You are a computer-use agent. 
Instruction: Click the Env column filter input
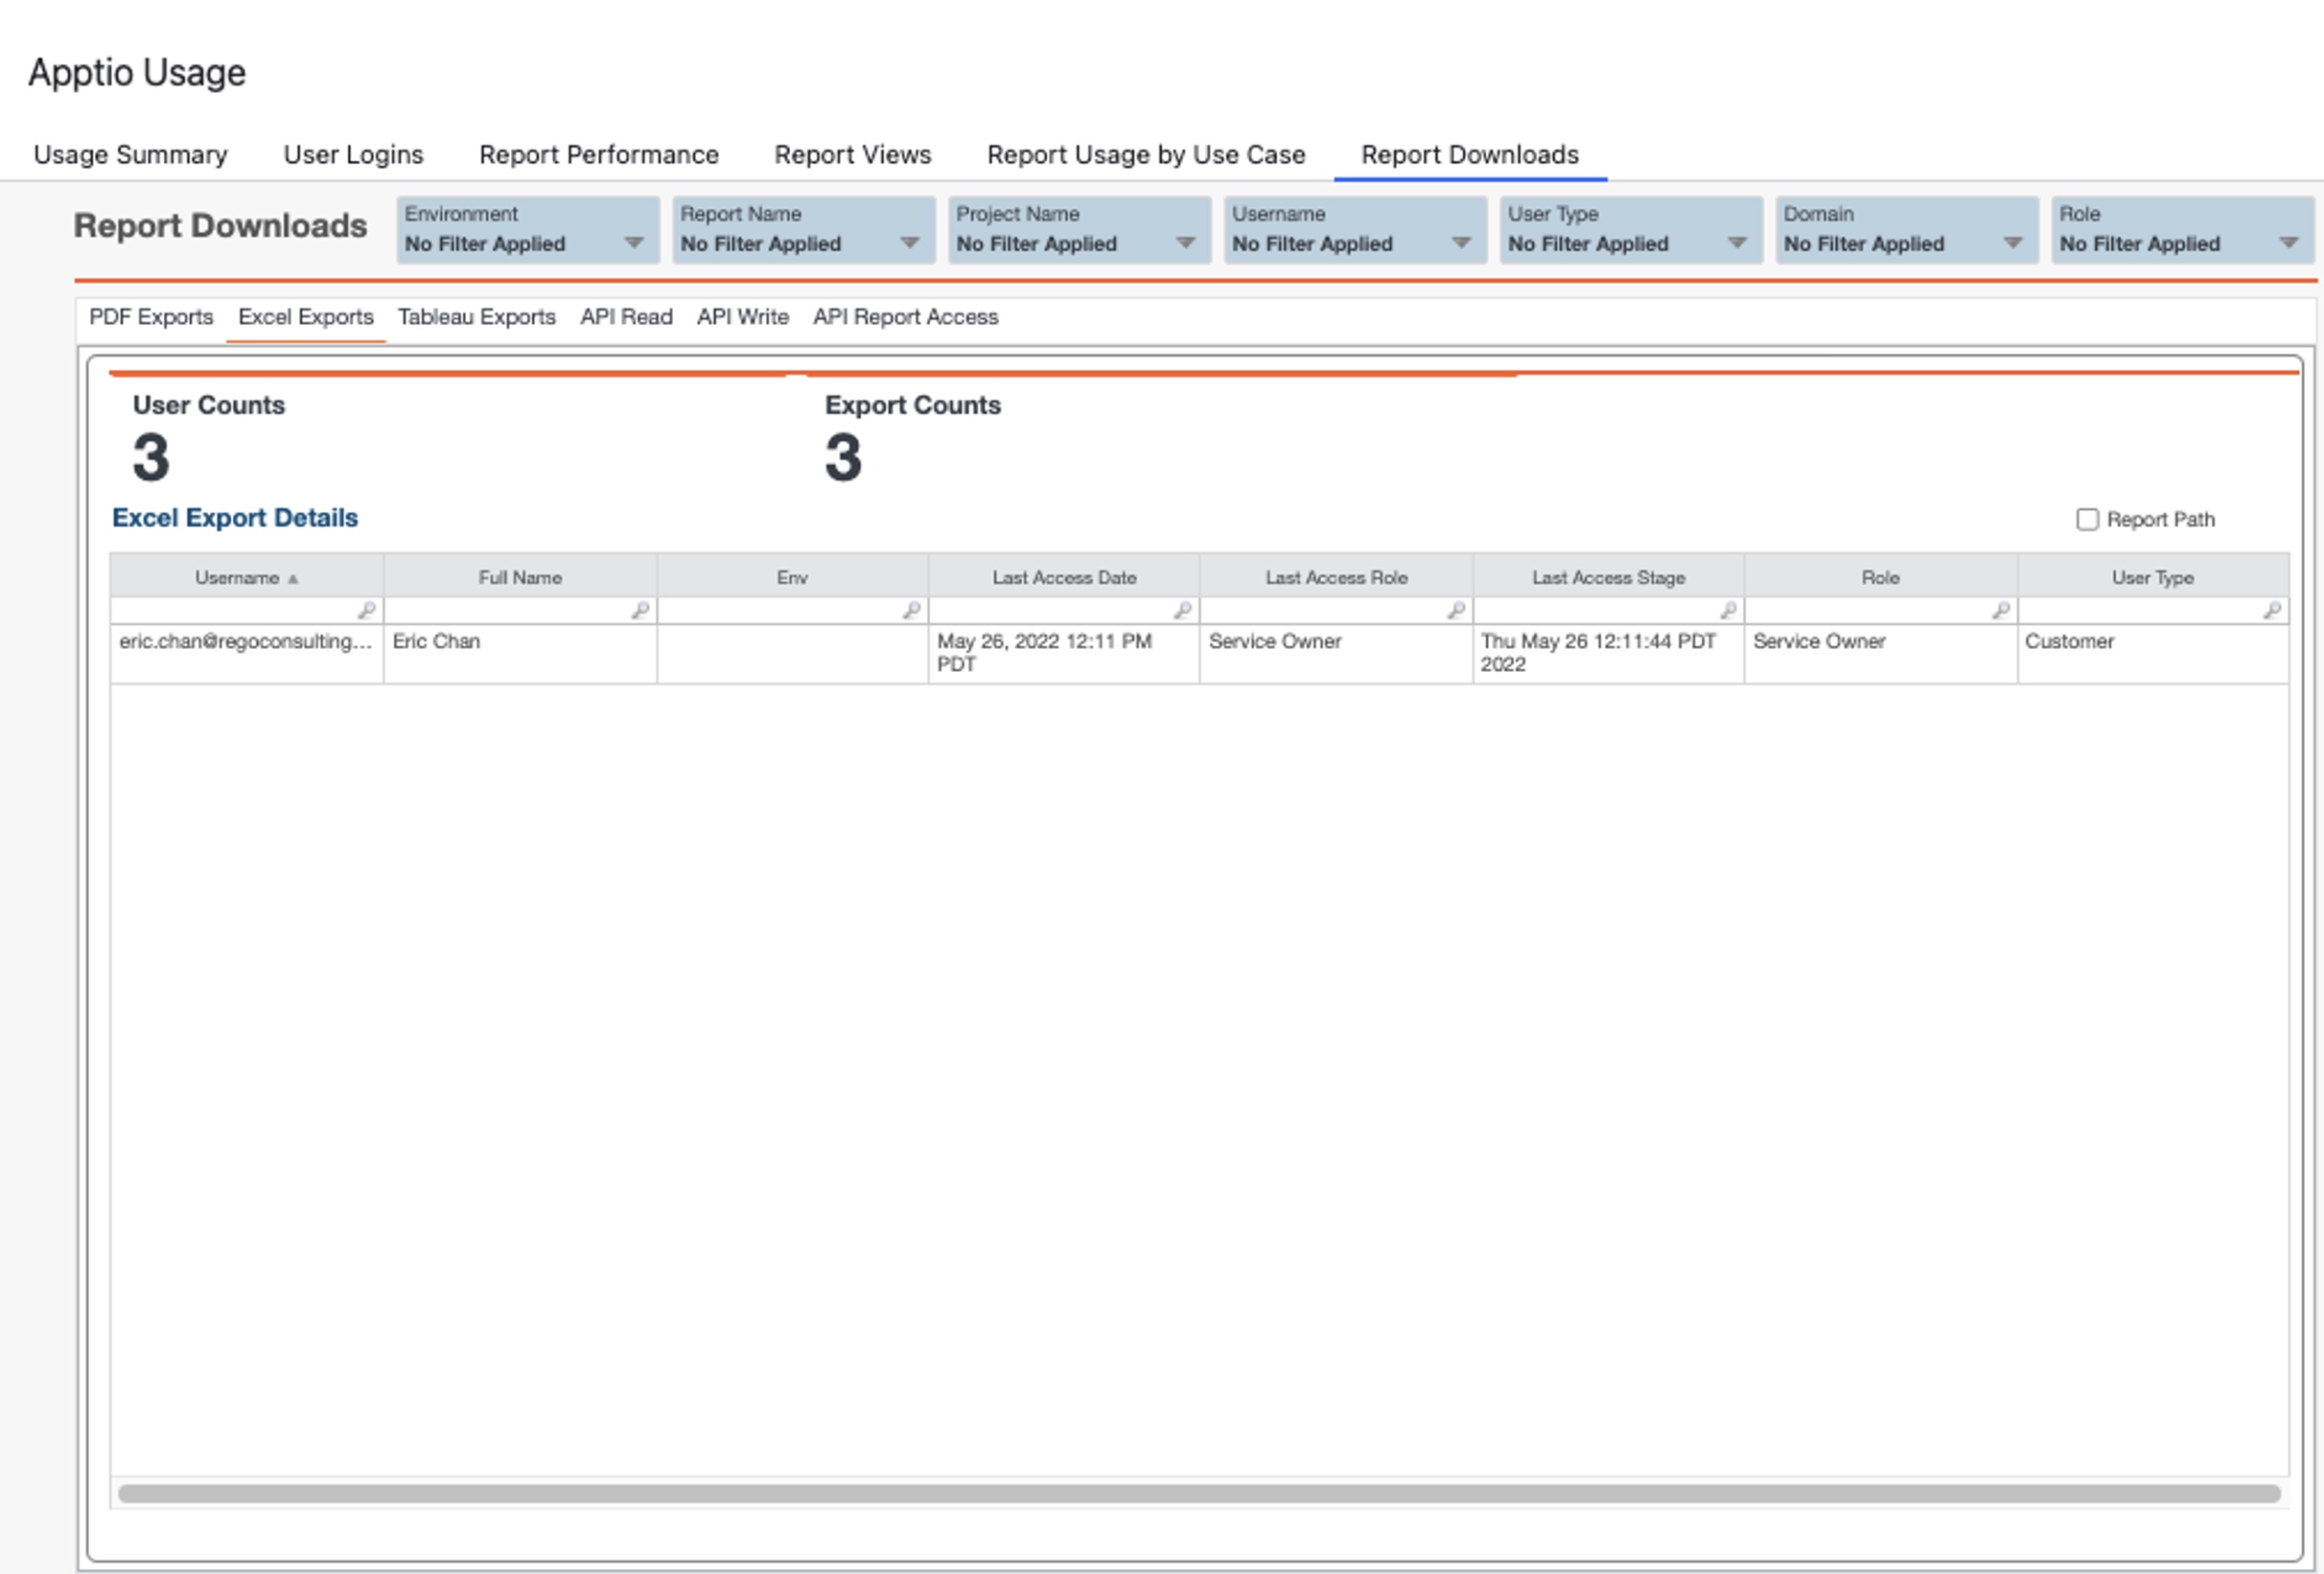(x=792, y=610)
